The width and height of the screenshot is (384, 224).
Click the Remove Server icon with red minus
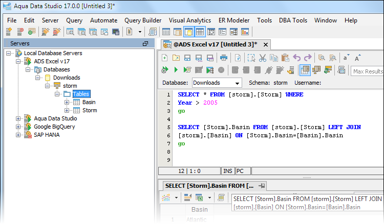pyautogui.click(x=20, y=32)
